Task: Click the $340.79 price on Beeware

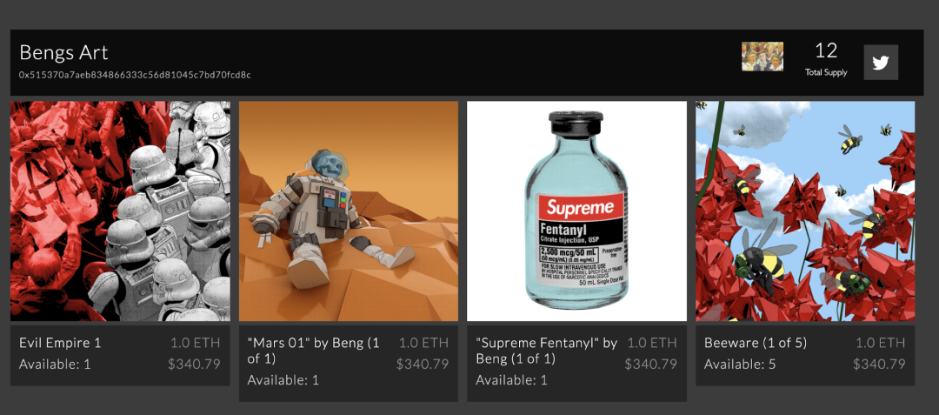Action: click(879, 364)
